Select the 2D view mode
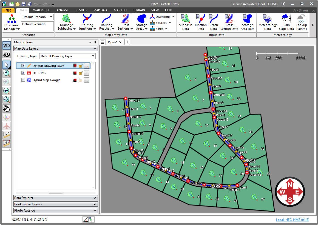Viewport: 318px width, 225px height. (x=6, y=45)
